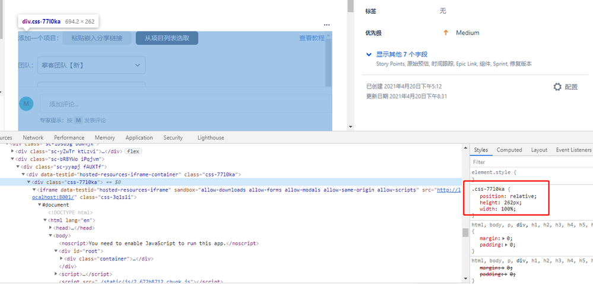Click the Medium priority value
The width and height of the screenshot is (593, 284).
467,33
